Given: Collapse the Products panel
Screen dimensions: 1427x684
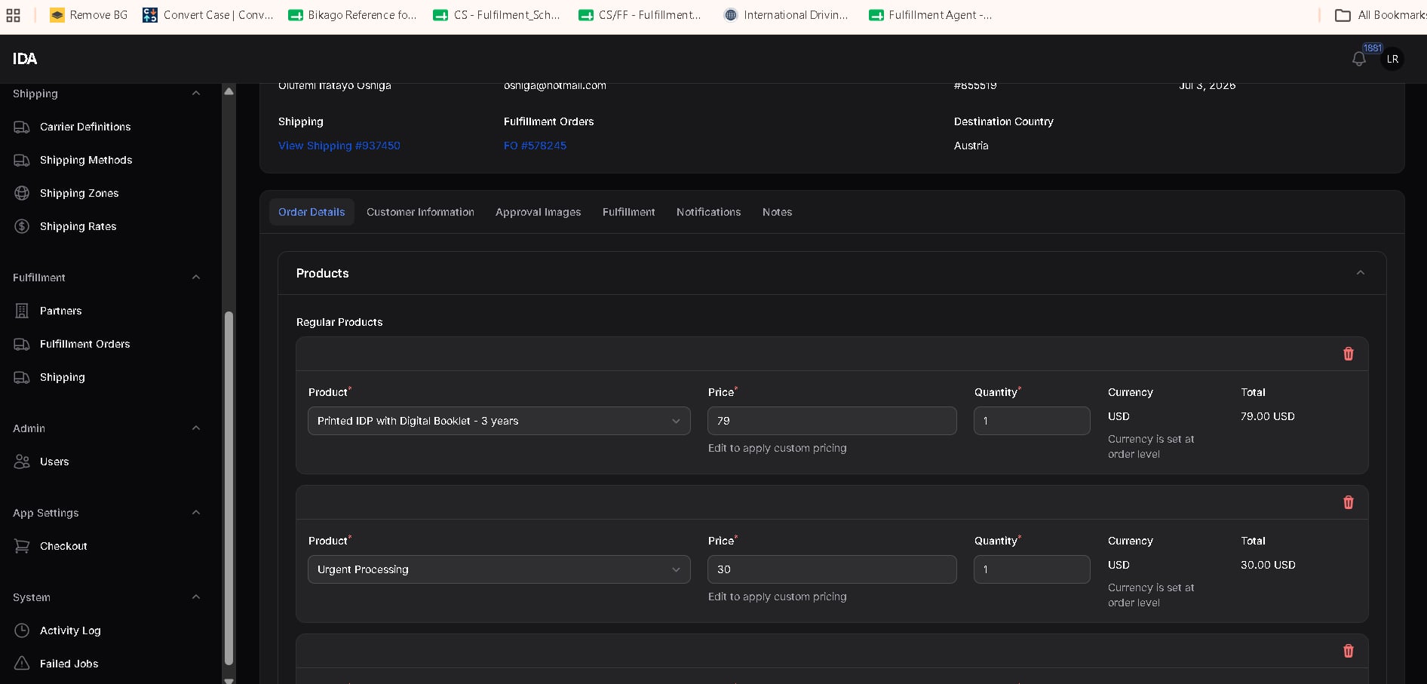Looking at the screenshot, I should 1361,273.
